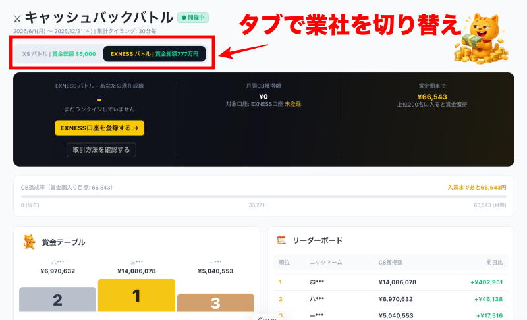Click the bronze third place podium block
The width and height of the screenshot is (527, 320).
point(215,302)
